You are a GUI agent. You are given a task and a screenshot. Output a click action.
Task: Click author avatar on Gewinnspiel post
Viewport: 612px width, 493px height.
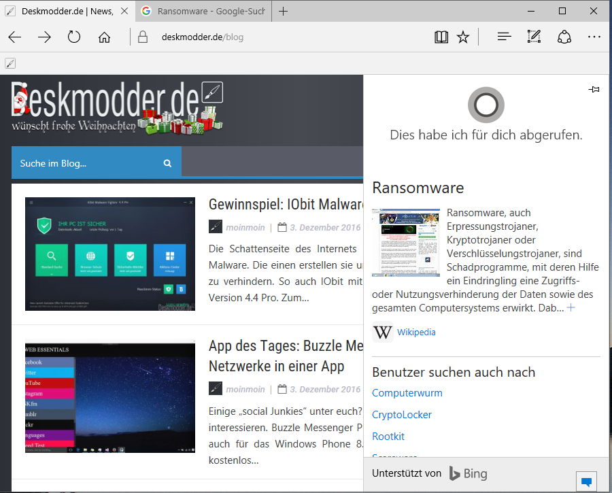[x=216, y=227]
